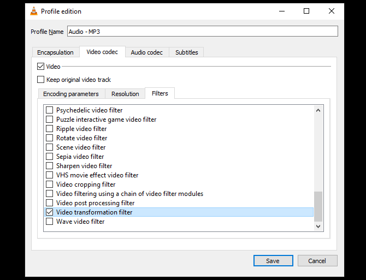Click the filter list scrollbar thumb

pos(318,206)
